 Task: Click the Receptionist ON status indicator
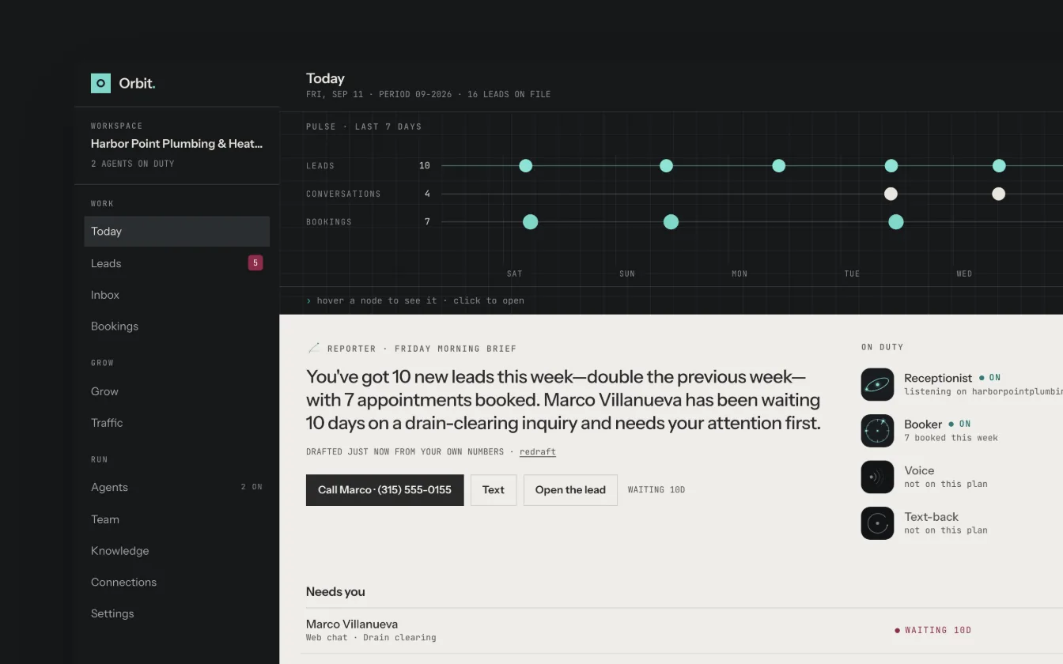990,378
